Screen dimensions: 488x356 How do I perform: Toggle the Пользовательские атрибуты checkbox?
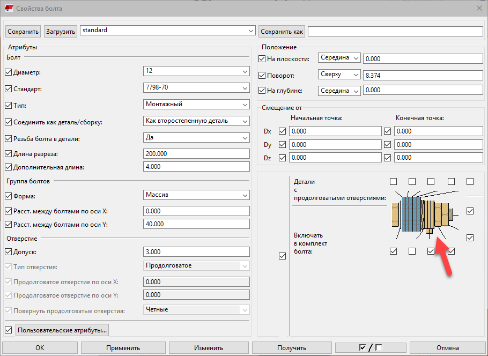8,330
